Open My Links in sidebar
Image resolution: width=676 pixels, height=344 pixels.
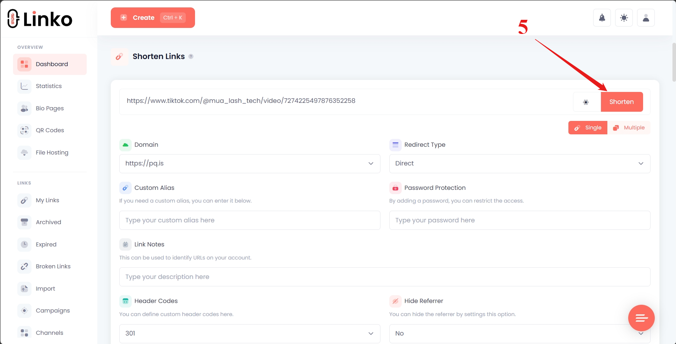47,200
